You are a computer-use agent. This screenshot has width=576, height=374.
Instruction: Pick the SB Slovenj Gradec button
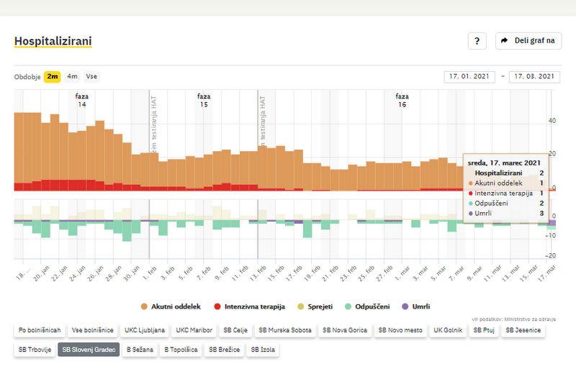pos(89,350)
